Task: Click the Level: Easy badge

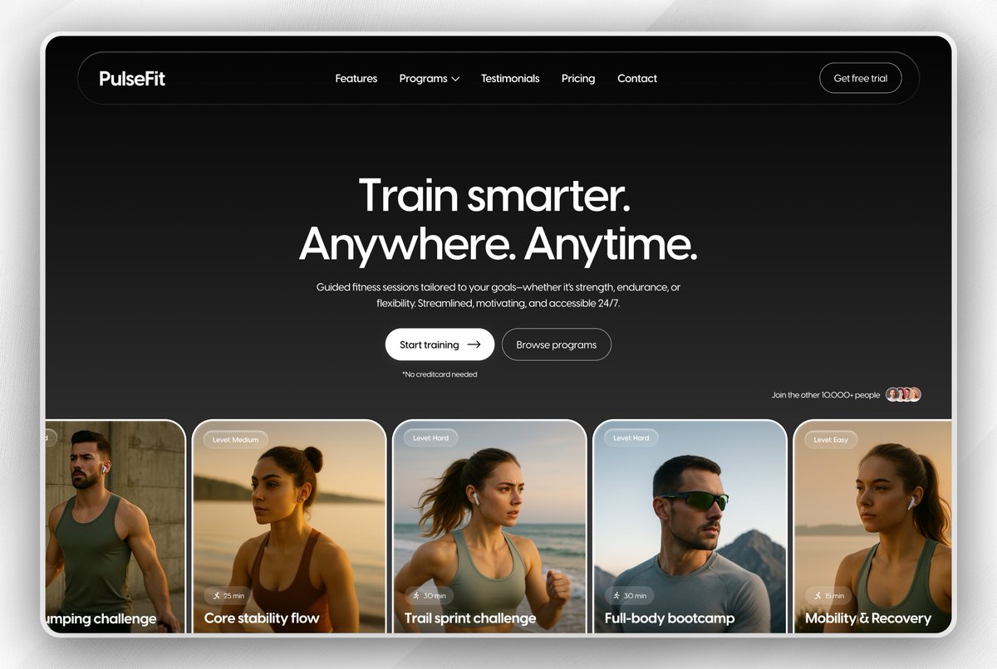Action: 831,440
